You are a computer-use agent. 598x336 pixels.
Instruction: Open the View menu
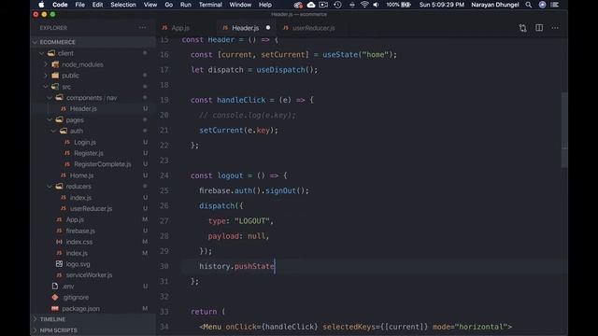pos(150,5)
